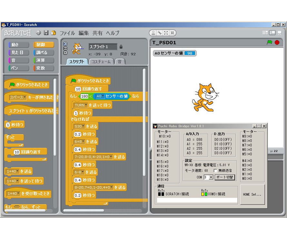Screen dimensions: 287x239
Task: Click the cat sprite on the stage
Action: click(206, 97)
